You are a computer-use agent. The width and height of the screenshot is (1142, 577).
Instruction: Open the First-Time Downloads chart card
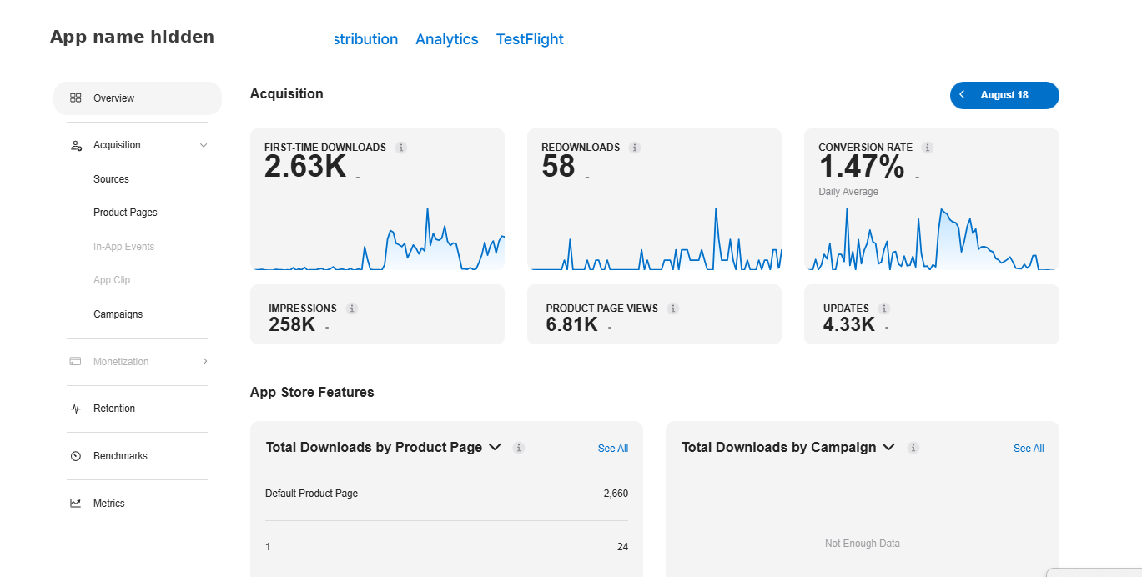[377, 199]
